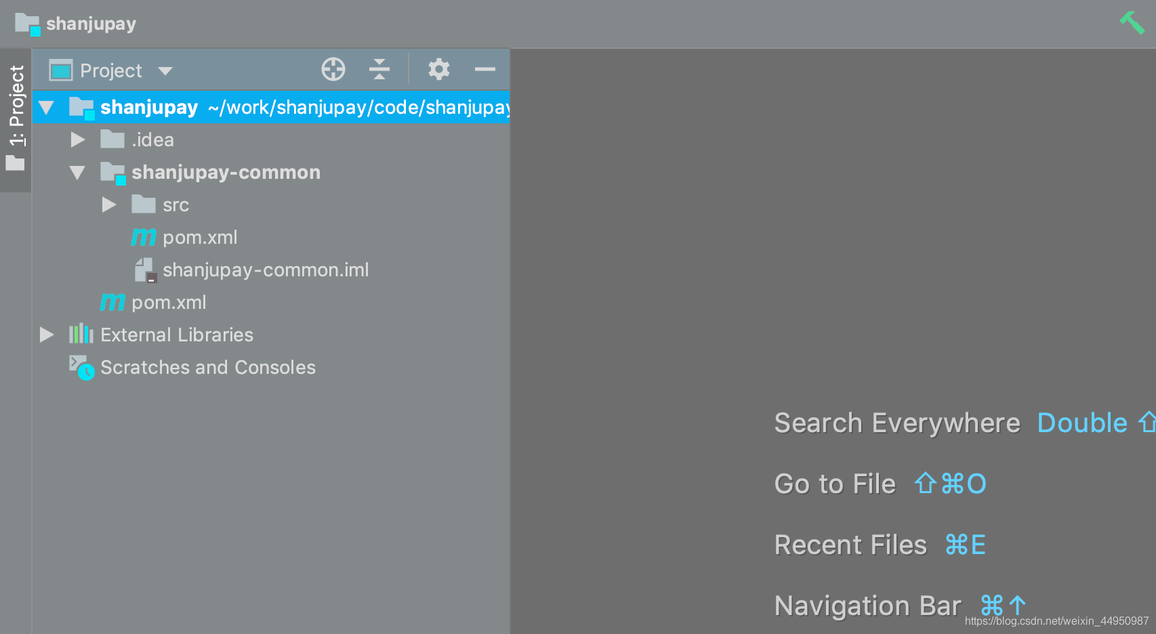Hide the Project panel with minus icon
This screenshot has height=634, width=1156.
tap(485, 69)
